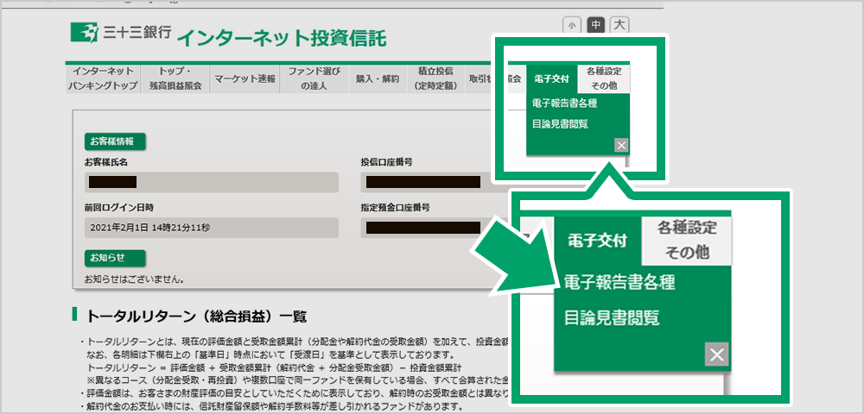Image resolution: width=864 pixels, height=414 pixels.
Task: Click the 前回ログイン日時 value 2021年2月1日
Action: click(x=211, y=228)
